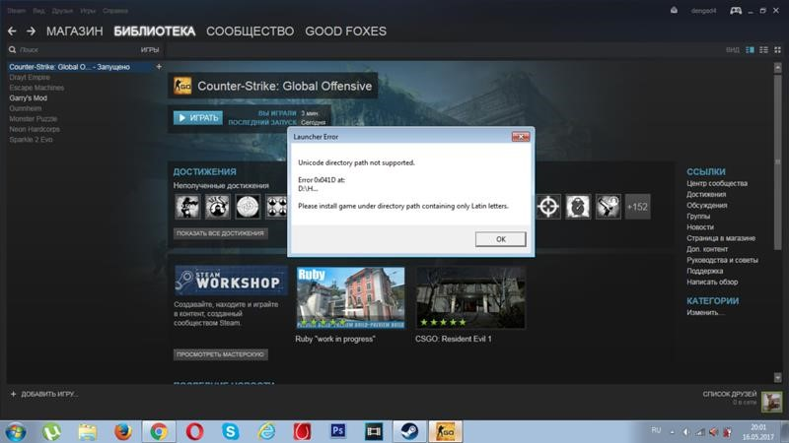This screenshot has height=443, width=789.
Task: Open СПИСОК ДРУЗЕЙ friends list
Action: pos(730,394)
